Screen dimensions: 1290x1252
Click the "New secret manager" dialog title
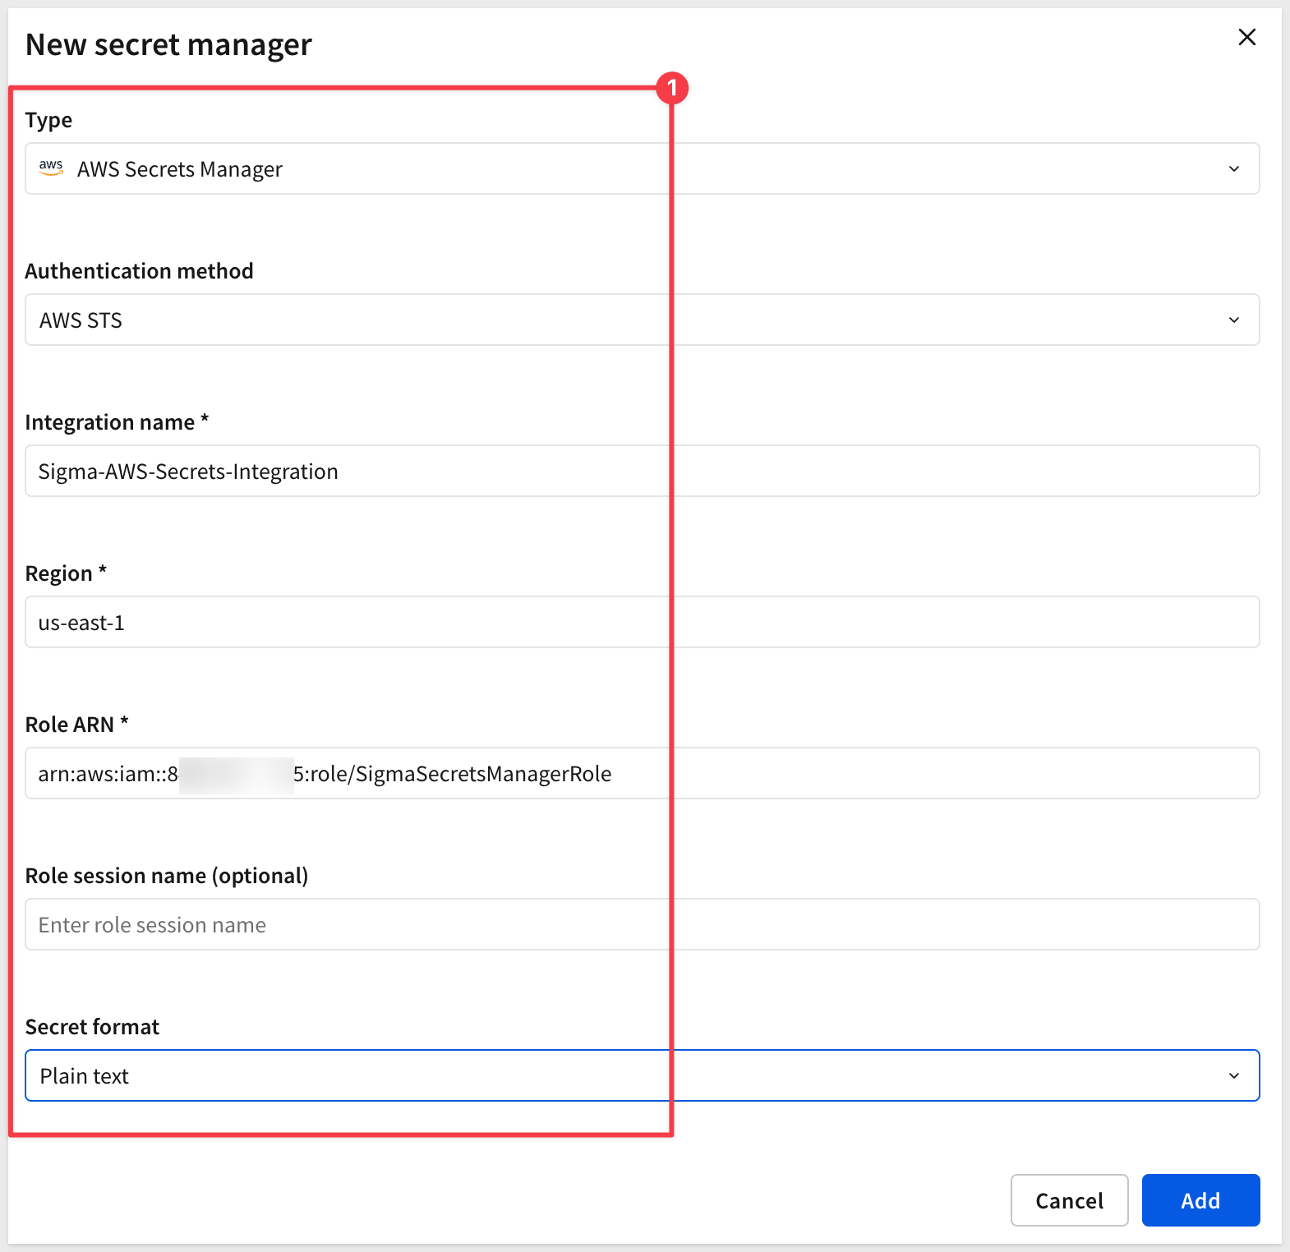(x=168, y=44)
